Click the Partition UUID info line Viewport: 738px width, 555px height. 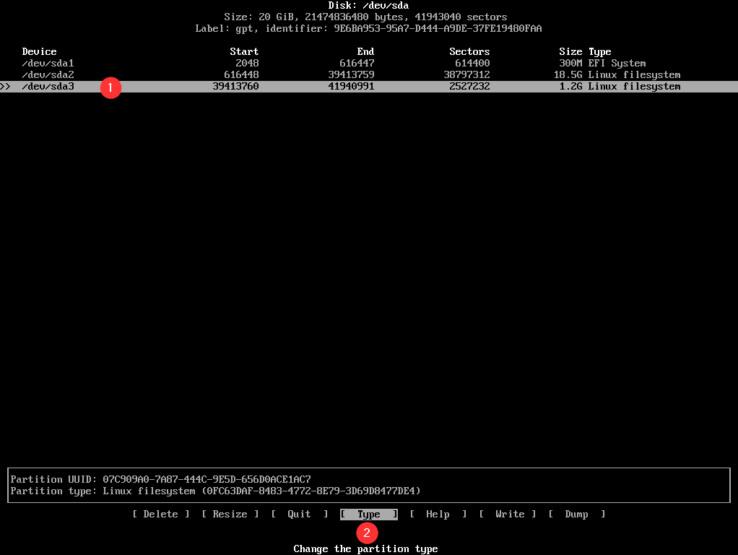(160, 479)
